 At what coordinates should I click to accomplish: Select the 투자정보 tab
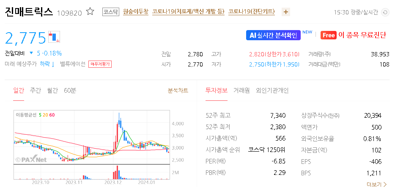pyautogui.click(x=217, y=90)
